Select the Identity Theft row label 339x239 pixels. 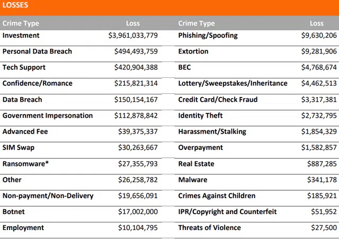pyautogui.click(x=201, y=116)
